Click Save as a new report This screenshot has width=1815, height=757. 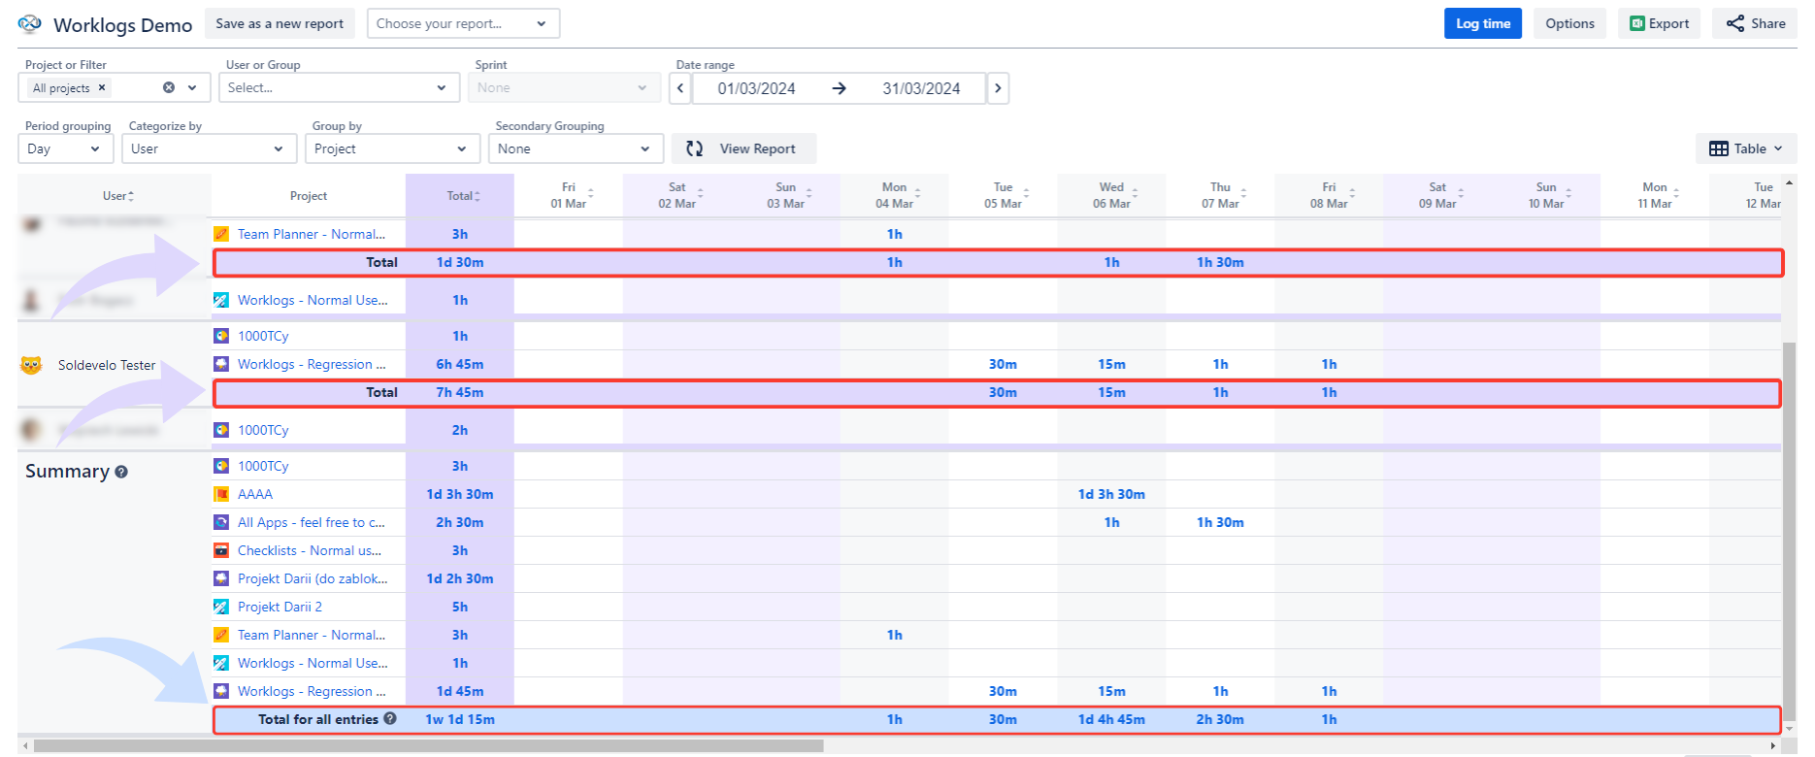click(280, 23)
